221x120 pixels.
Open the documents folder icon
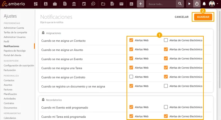pyautogui.click(x=103, y=4)
